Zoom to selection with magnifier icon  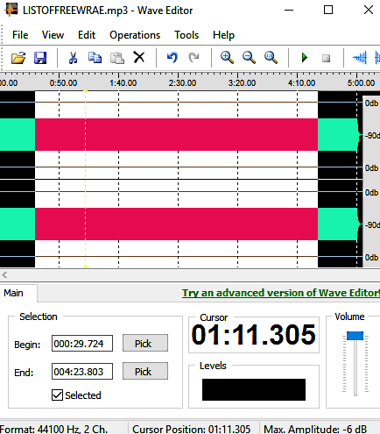point(271,57)
